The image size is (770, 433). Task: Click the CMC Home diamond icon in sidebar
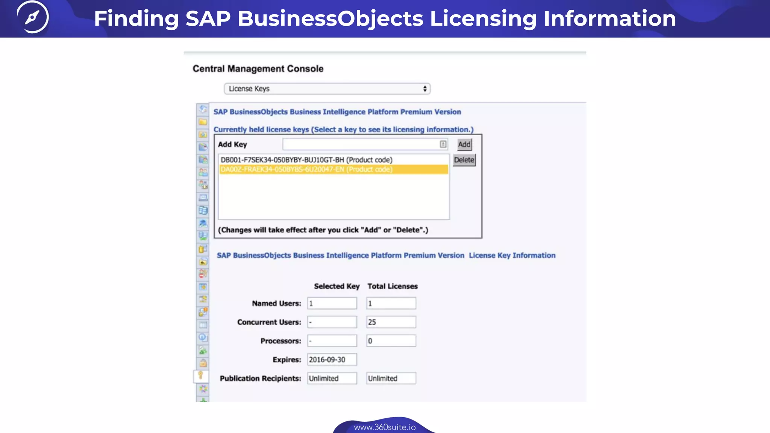pos(203,109)
